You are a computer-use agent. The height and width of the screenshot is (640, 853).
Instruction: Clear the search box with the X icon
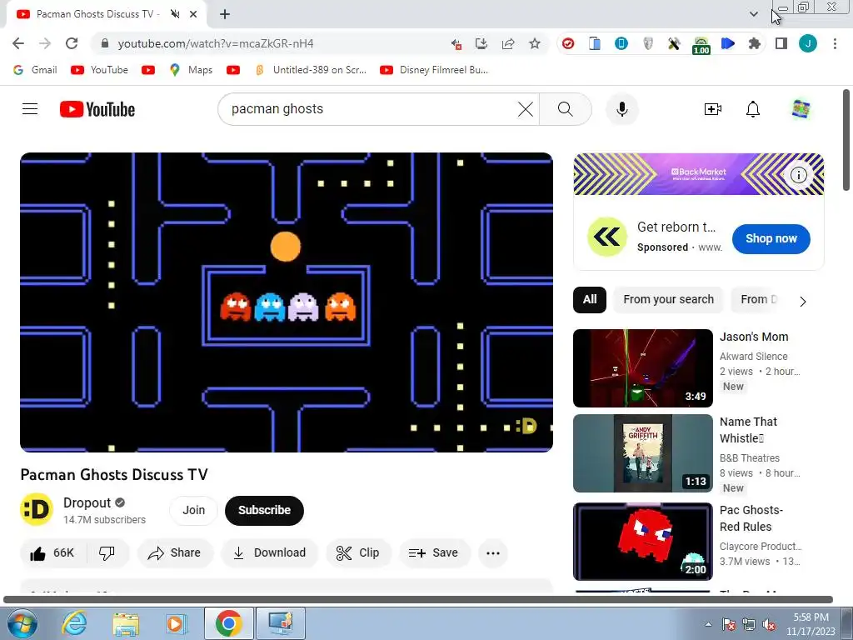525,109
